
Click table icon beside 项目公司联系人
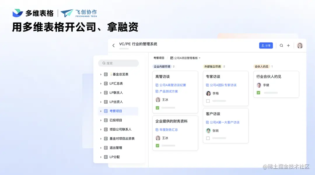pos(106,129)
